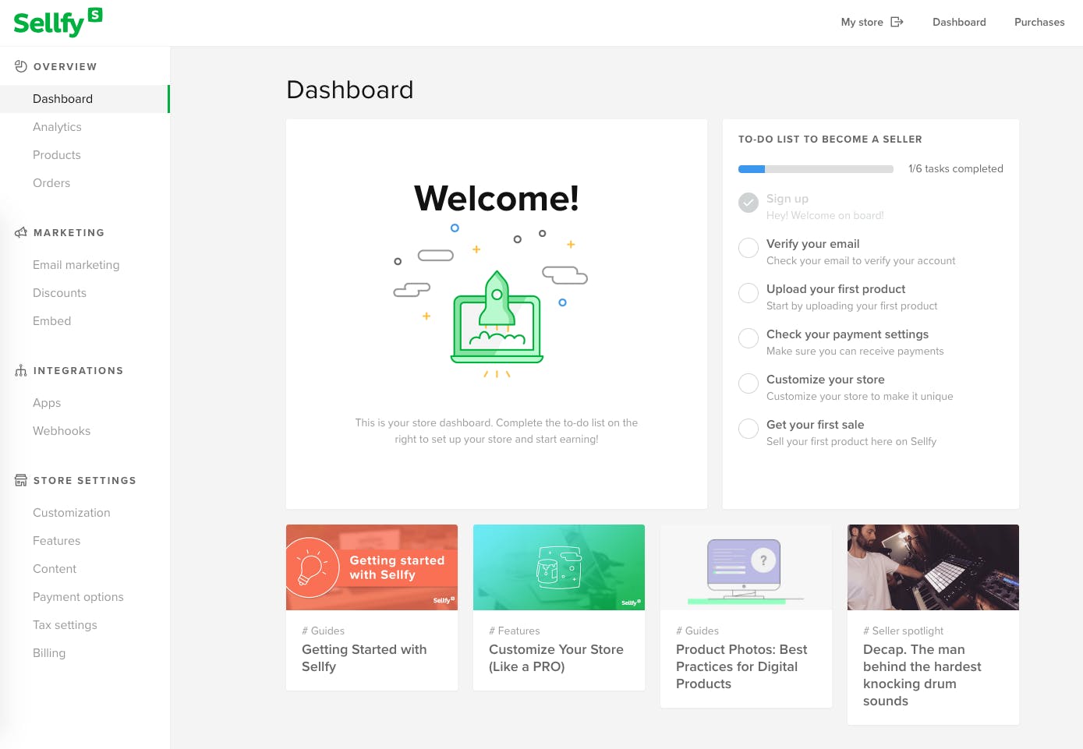1083x749 pixels.
Task: Open Dashboard in the sidebar
Action: pyautogui.click(x=84, y=99)
